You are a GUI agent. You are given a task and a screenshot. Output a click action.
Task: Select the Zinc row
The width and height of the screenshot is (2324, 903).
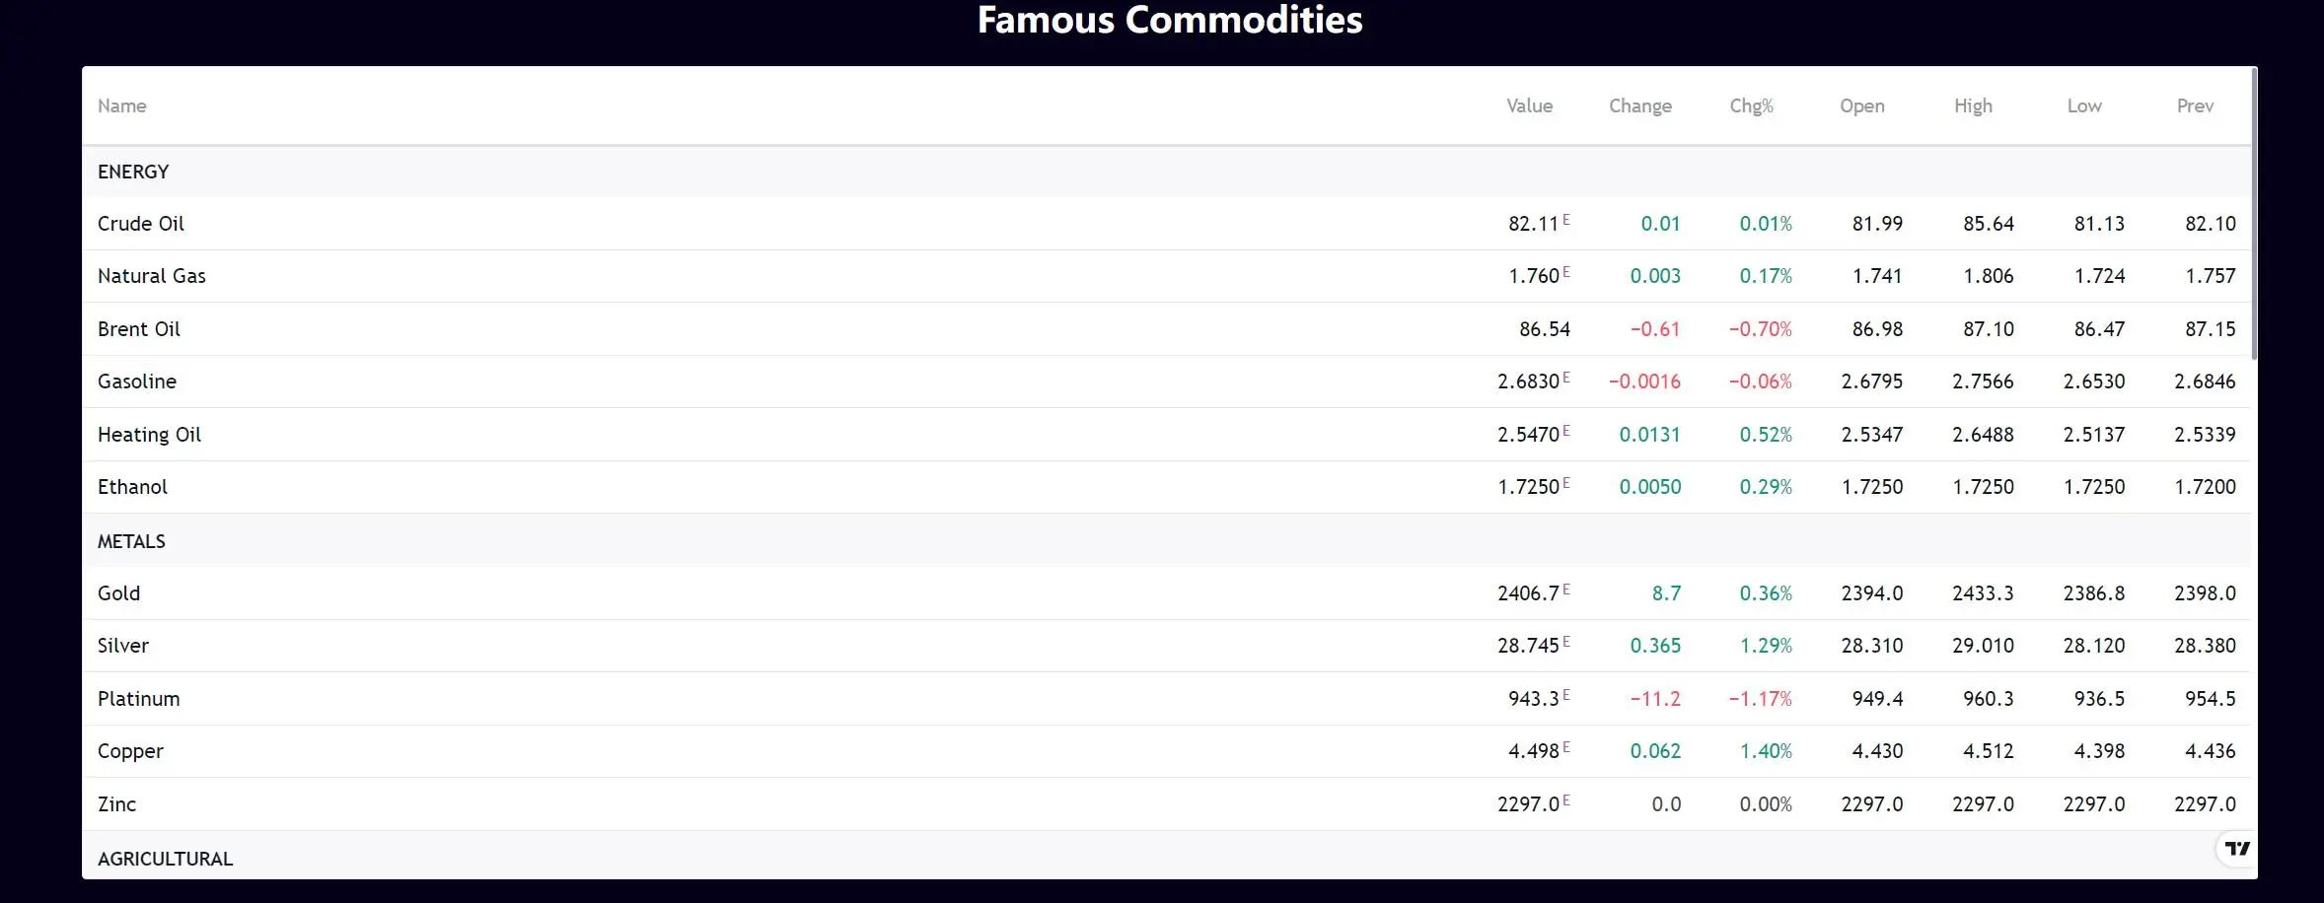1167,804
